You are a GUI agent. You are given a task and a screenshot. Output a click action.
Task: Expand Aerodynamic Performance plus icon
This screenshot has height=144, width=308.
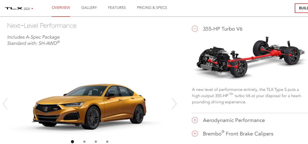[x=195, y=120]
